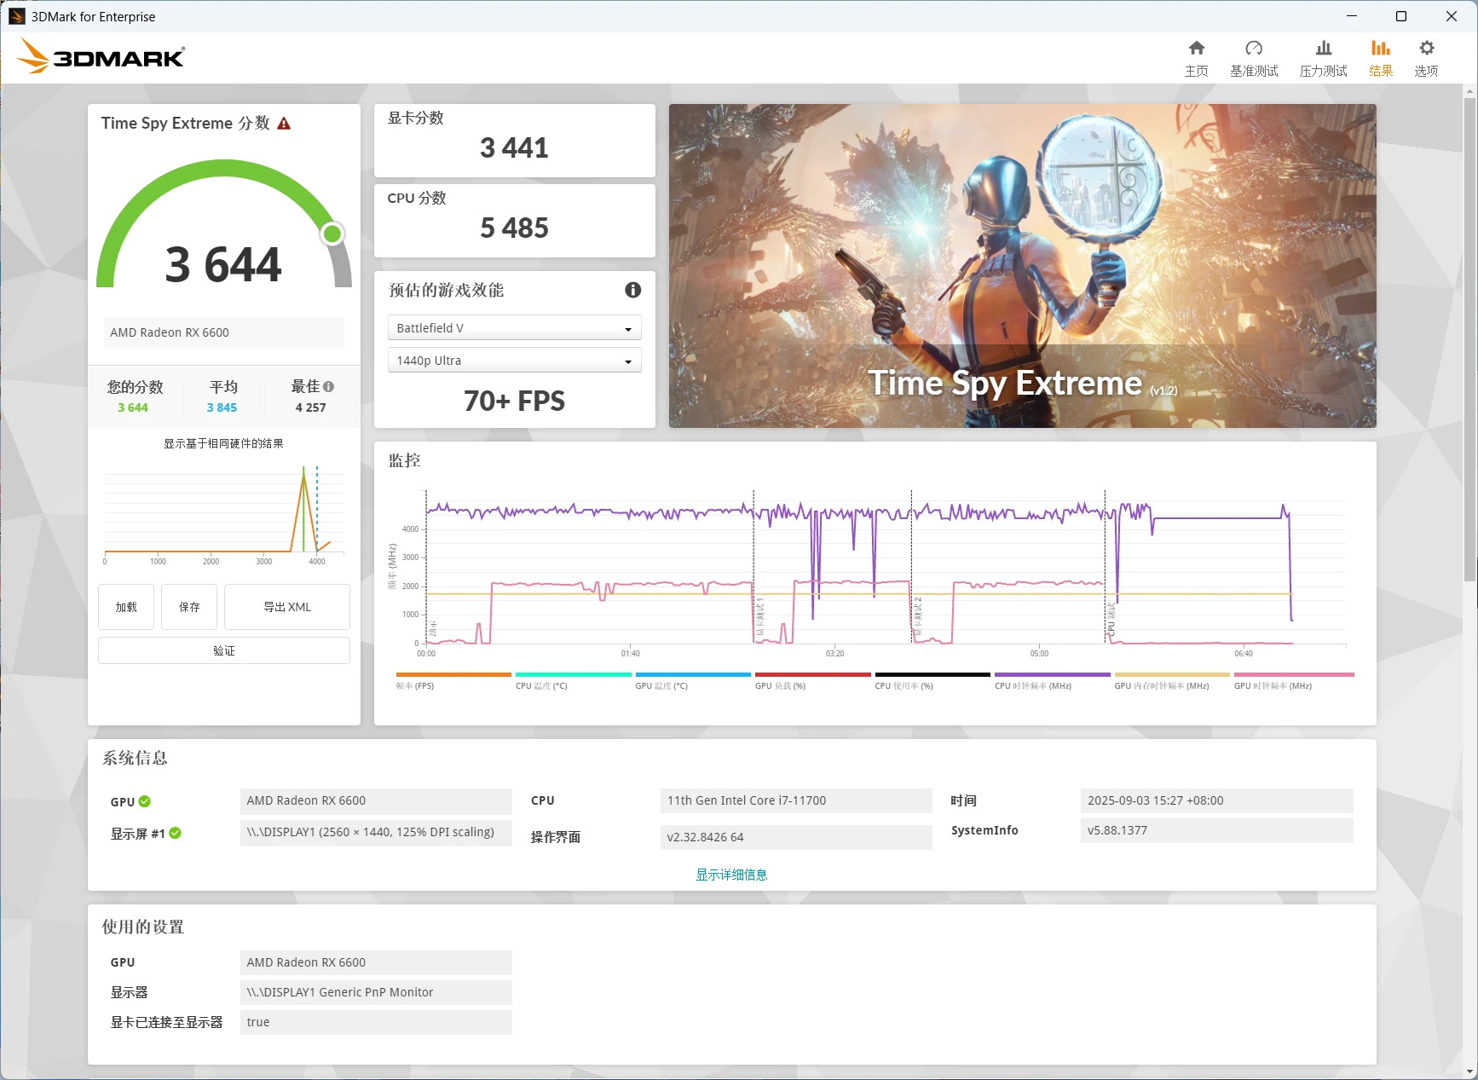Minimize the 3DMark window

[x=1352, y=16]
